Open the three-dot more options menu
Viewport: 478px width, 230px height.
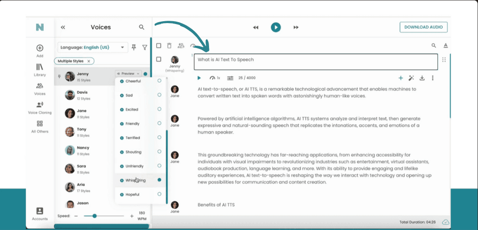433,78
